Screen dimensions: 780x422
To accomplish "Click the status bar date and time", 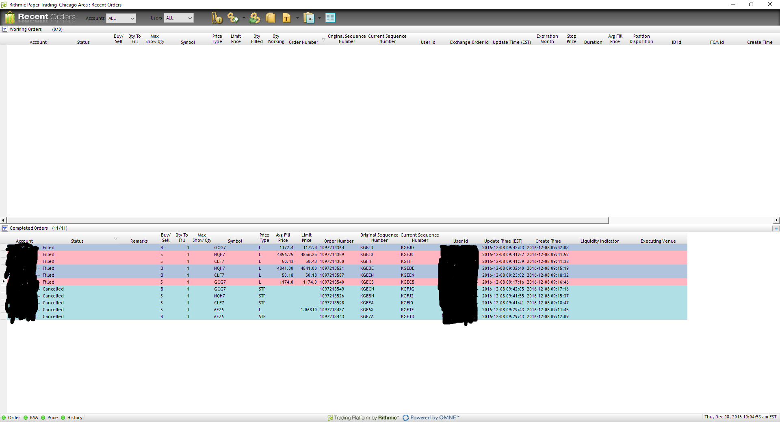I will 740,417.
